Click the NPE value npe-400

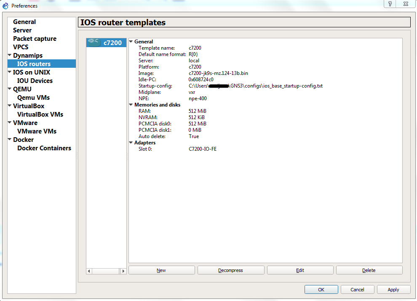198,99
